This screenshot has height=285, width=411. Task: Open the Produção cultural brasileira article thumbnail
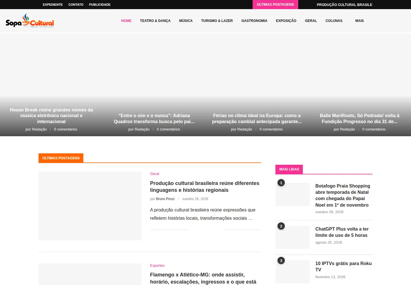point(90,206)
